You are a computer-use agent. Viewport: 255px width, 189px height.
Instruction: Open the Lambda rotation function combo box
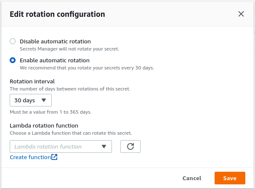61,146
